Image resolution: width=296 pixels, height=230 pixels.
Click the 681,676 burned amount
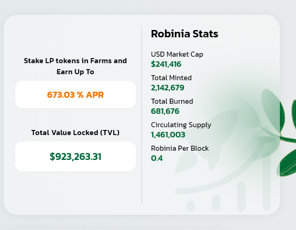pos(165,111)
